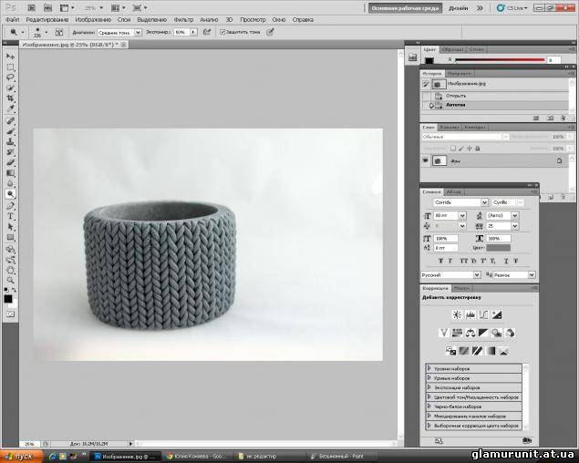Select the Clone Stamp tool
Viewport: 579px width, 463px height.
[x=10, y=142]
